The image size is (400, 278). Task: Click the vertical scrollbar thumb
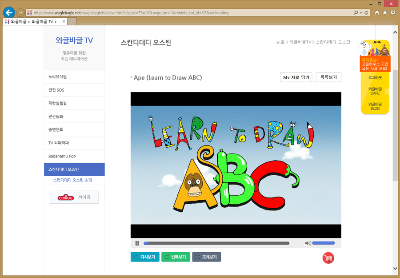(395, 125)
